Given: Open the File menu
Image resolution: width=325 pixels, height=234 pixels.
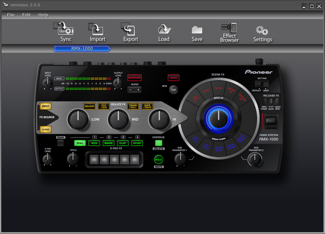Looking at the screenshot, I should [x=11, y=15].
